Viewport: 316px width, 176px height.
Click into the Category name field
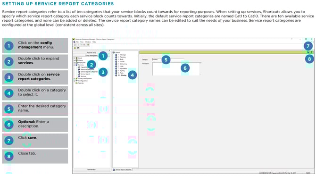pyautogui.click(x=168, y=59)
